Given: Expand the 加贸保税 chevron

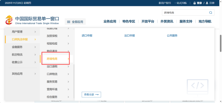Looking at the screenshot, I should (68, 36).
